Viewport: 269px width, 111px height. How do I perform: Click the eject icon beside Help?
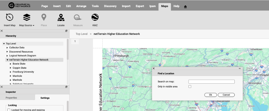[185, 6]
